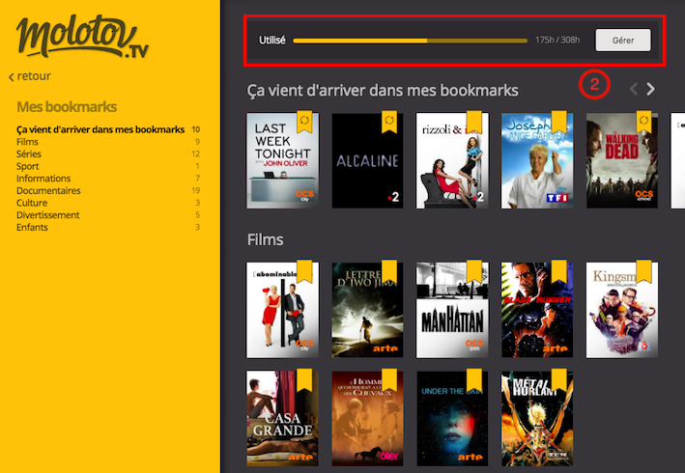
Task: Click the 'Films' section heading
Action: click(x=265, y=239)
